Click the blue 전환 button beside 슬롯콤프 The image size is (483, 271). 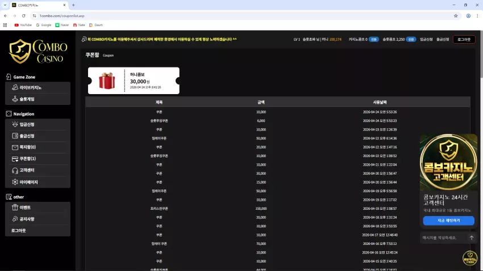(x=411, y=39)
